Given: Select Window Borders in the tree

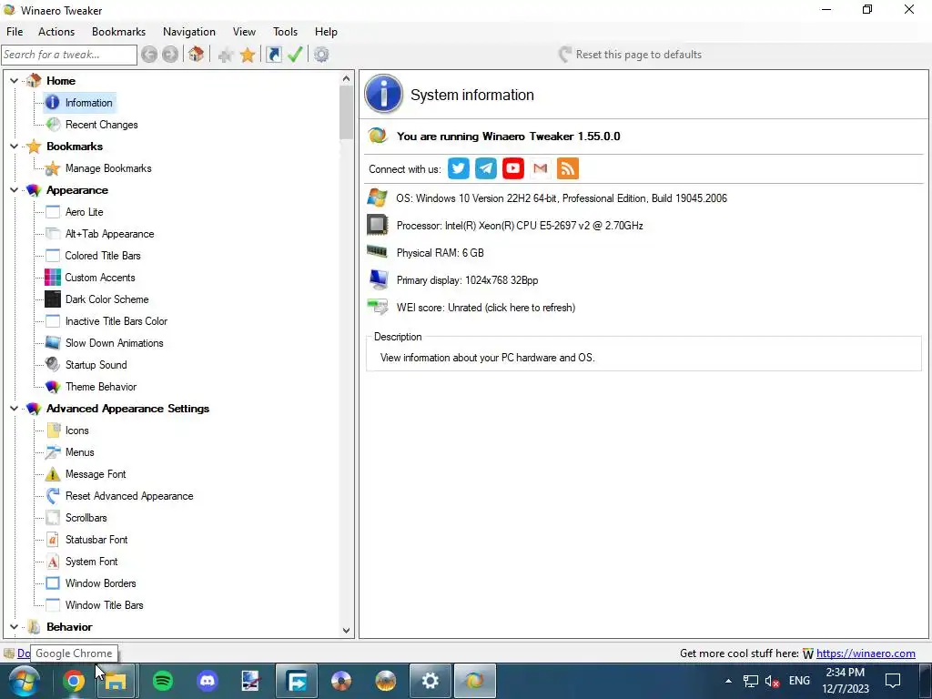Looking at the screenshot, I should click(100, 583).
